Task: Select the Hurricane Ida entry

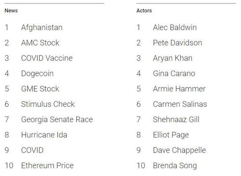Action: [44, 135]
